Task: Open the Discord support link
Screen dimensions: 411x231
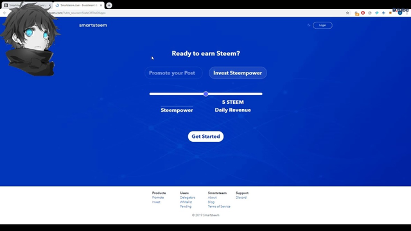Action: coord(241,198)
